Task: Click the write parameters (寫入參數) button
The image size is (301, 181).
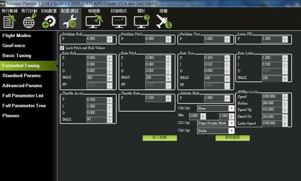Action: click(x=160, y=138)
